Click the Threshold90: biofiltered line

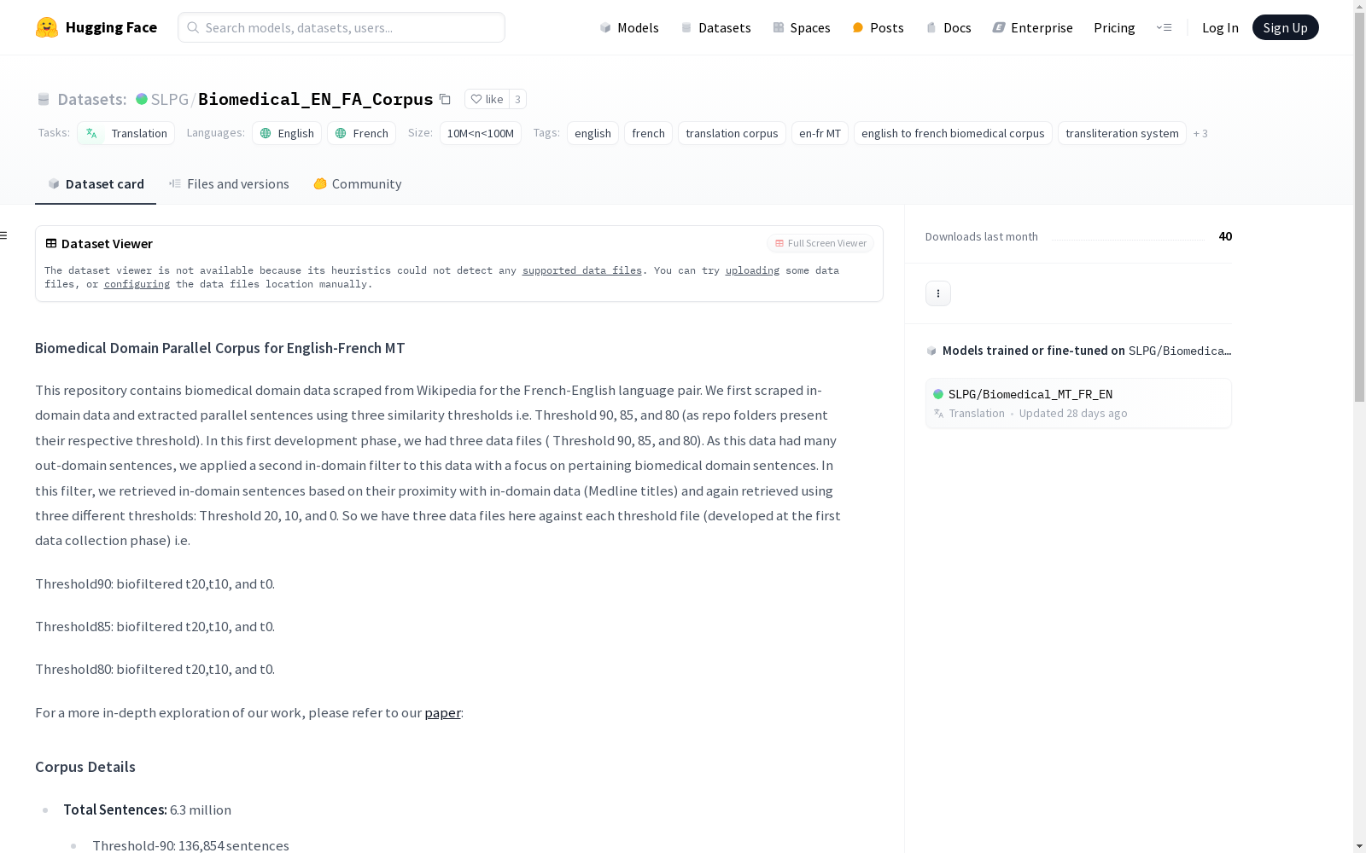point(155,584)
